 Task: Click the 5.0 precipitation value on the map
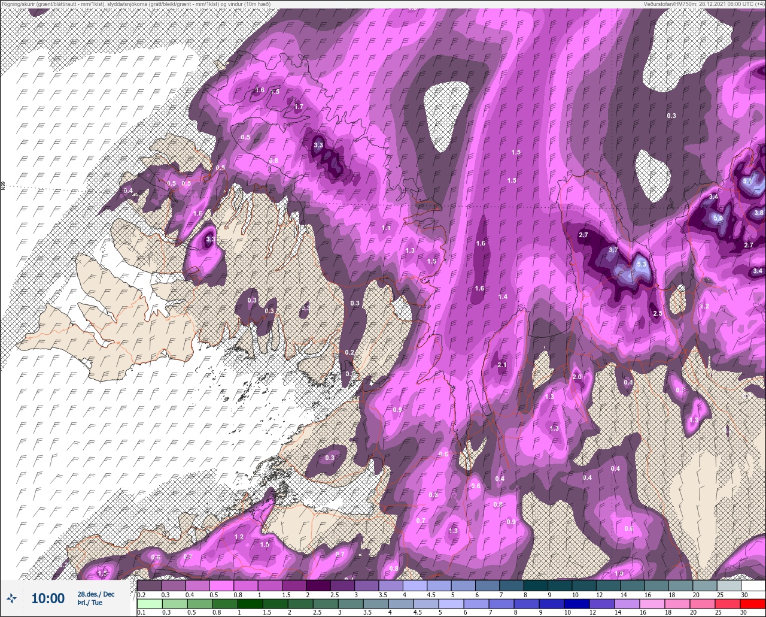click(x=718, y=219)
